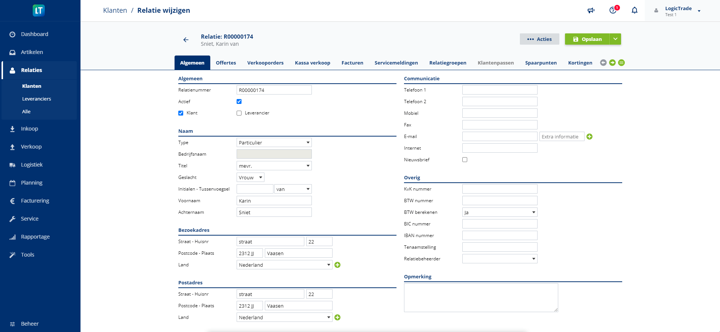Click into the Opmerking text area

(x=481, y=297)
